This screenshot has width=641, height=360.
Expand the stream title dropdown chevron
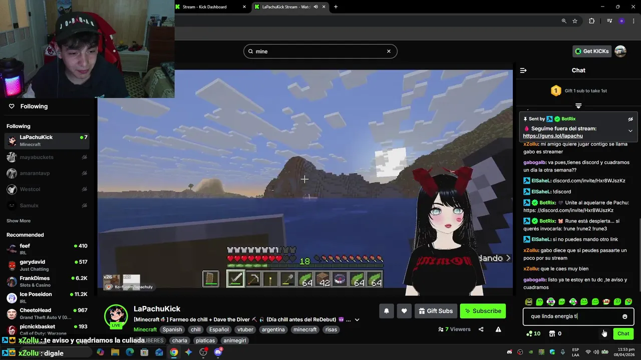pyautogui.click(x=357, y=319)
